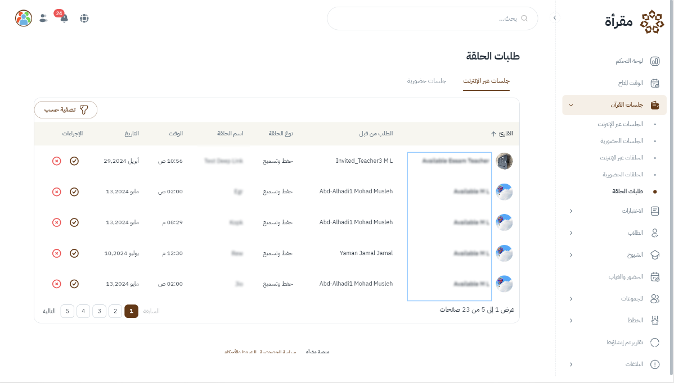674x383 pixels.
Task: Switch to the جلسات حضورية tab
Action: pos(426,81)
